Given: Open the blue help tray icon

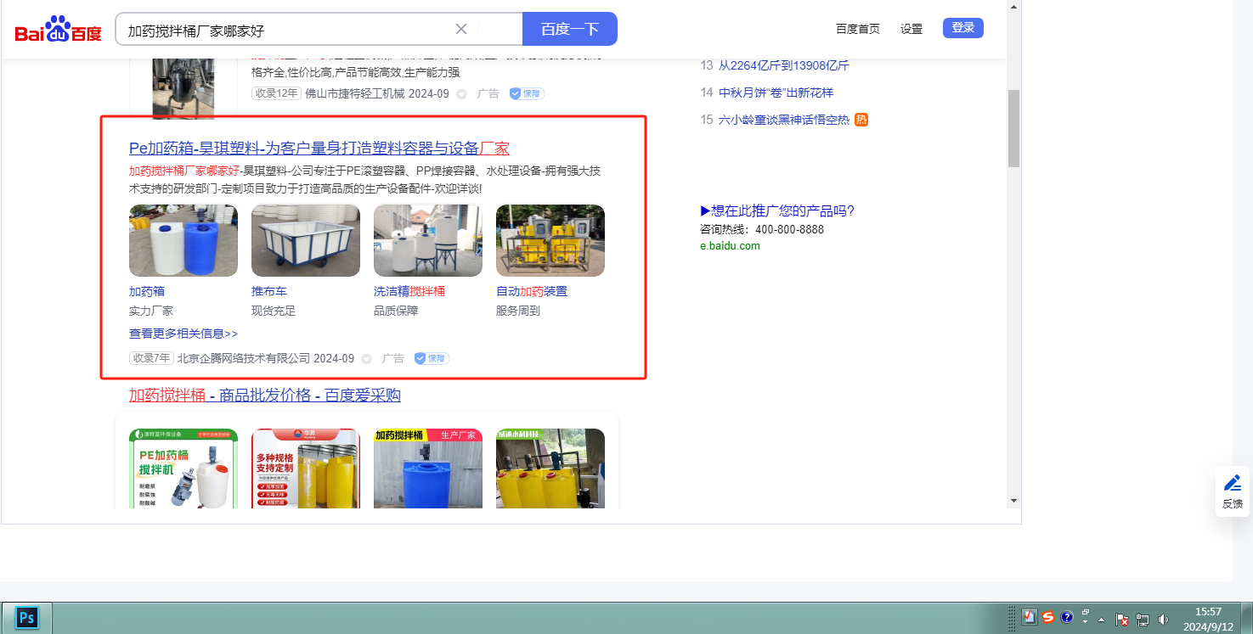Looking at the screenshot, I should point(1067,617).
